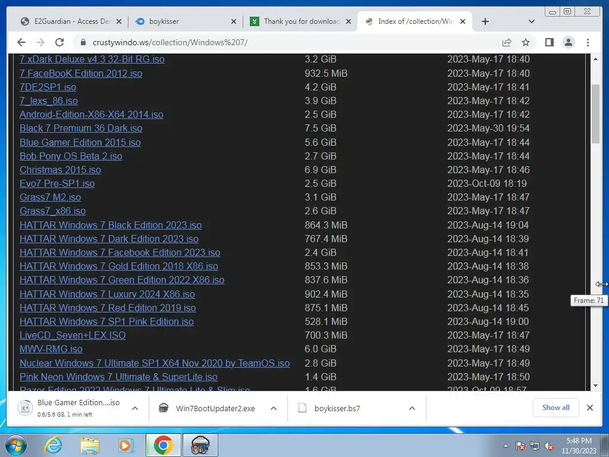609x457 pixels.
Task: Click HATTAR Windows 7 SP1 Pink Edition.iso
Action: pos(106,321)
